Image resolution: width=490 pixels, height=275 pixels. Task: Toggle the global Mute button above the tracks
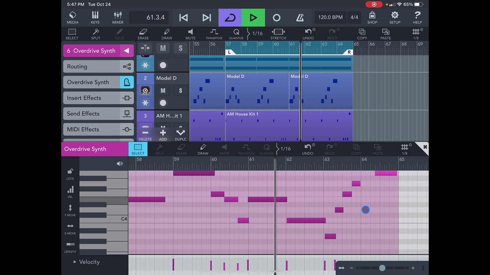pyautogui.click(x=163, y=48)
